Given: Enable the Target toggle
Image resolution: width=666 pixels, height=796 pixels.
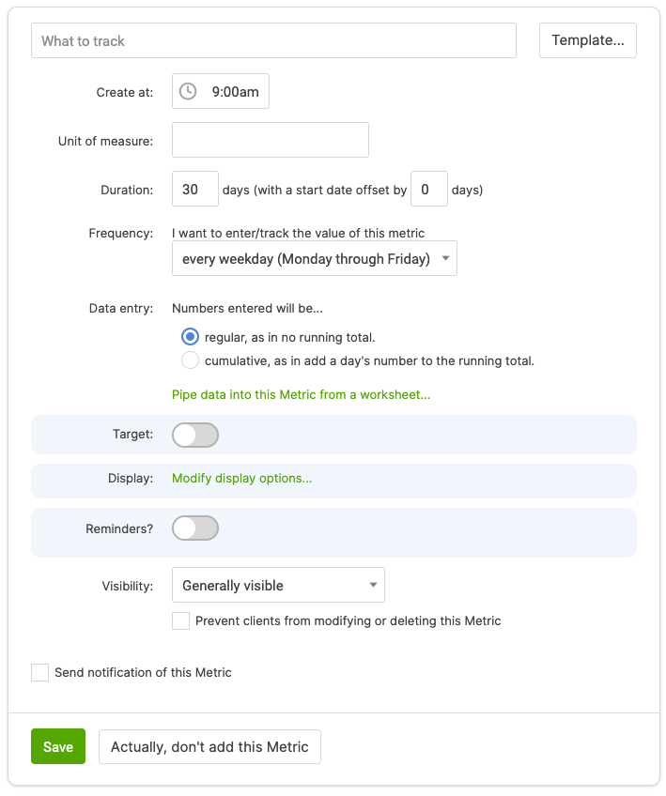Looking at the screenshot, I should [x=194, y=435].
